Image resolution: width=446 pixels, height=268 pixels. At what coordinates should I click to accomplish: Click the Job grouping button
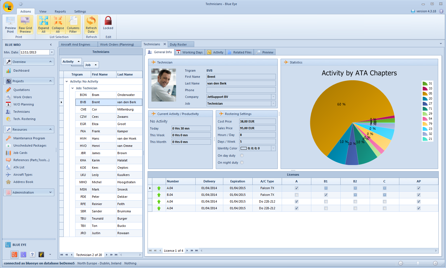(x=91, y=65)
